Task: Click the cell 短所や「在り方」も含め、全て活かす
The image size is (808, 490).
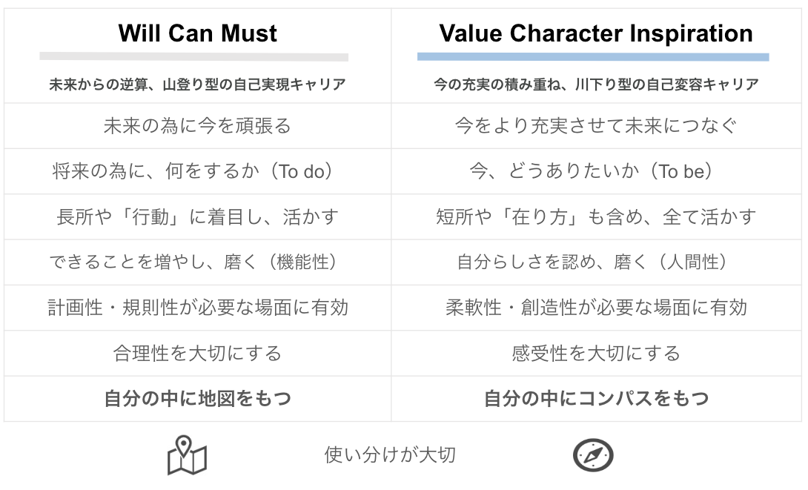Action: tap(596, 217)
